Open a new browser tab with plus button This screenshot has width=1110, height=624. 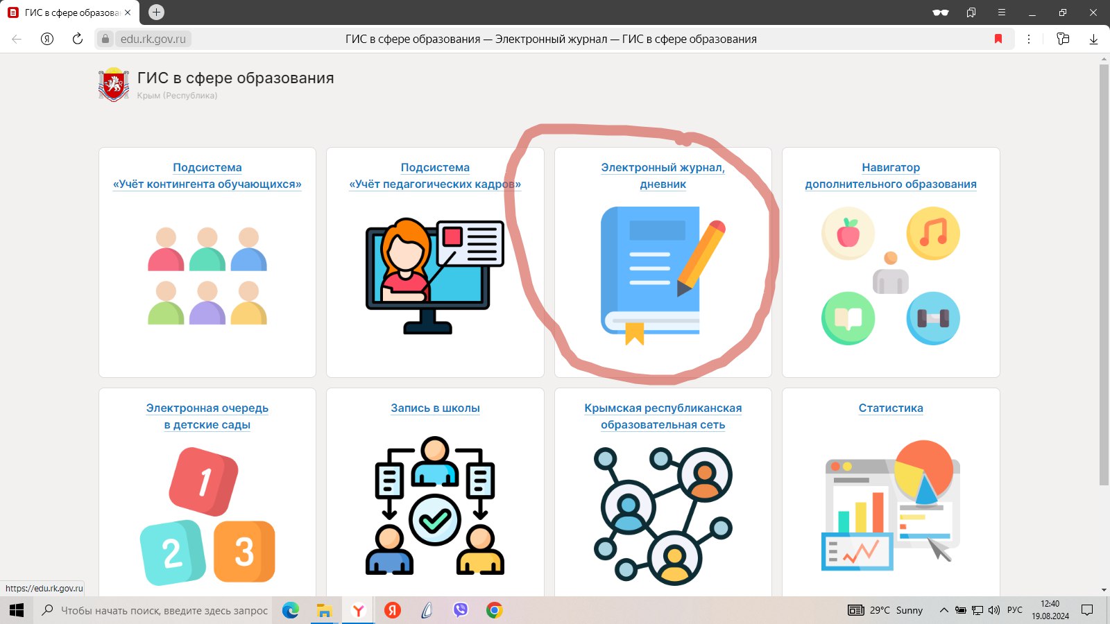(x=157, y=12)
